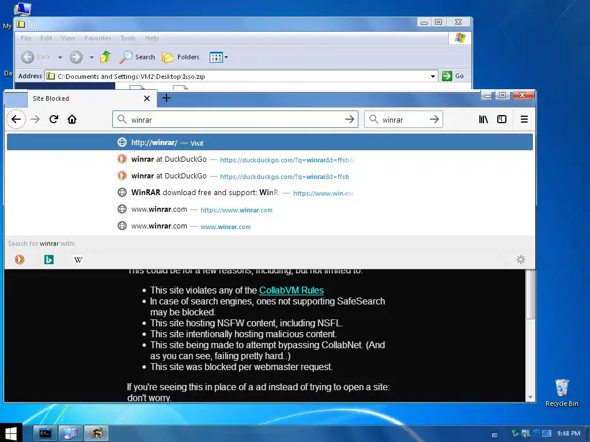Select www.winrar.com https suggestion
590x442 pixels.
[270, 209]
